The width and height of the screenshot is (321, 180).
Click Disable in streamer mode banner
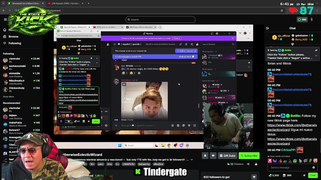coord(177,38)
